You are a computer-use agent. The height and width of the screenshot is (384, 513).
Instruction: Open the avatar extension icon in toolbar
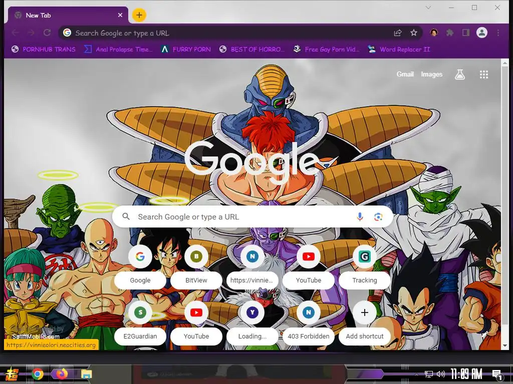(x=434, y=32)
